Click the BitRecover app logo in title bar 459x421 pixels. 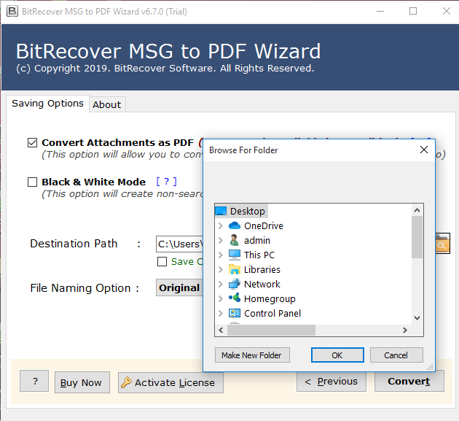pos(12,12)
